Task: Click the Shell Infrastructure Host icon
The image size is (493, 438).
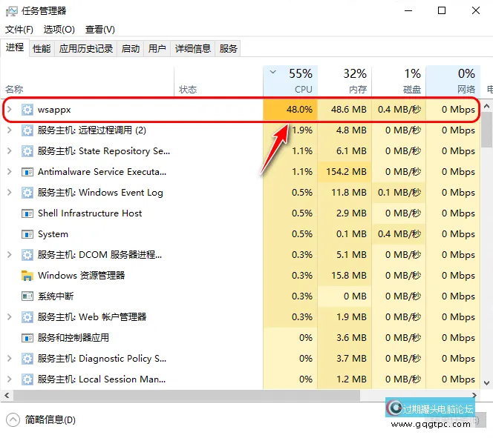Action: point(27,213)
